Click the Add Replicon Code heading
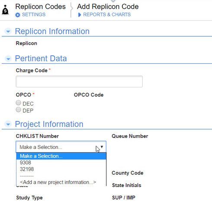Image resolution: width=212 pixels, height=207 pixels. click(108, 6)
